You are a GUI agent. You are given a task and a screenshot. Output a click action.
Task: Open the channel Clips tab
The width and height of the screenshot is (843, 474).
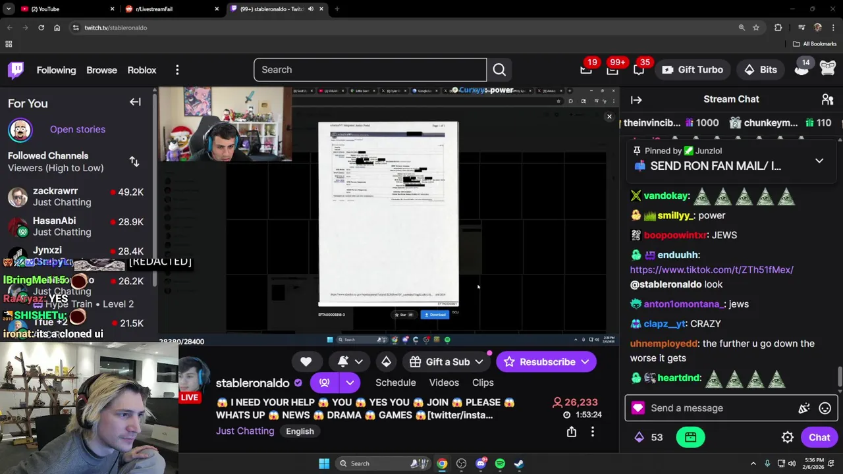click(483, 382)
